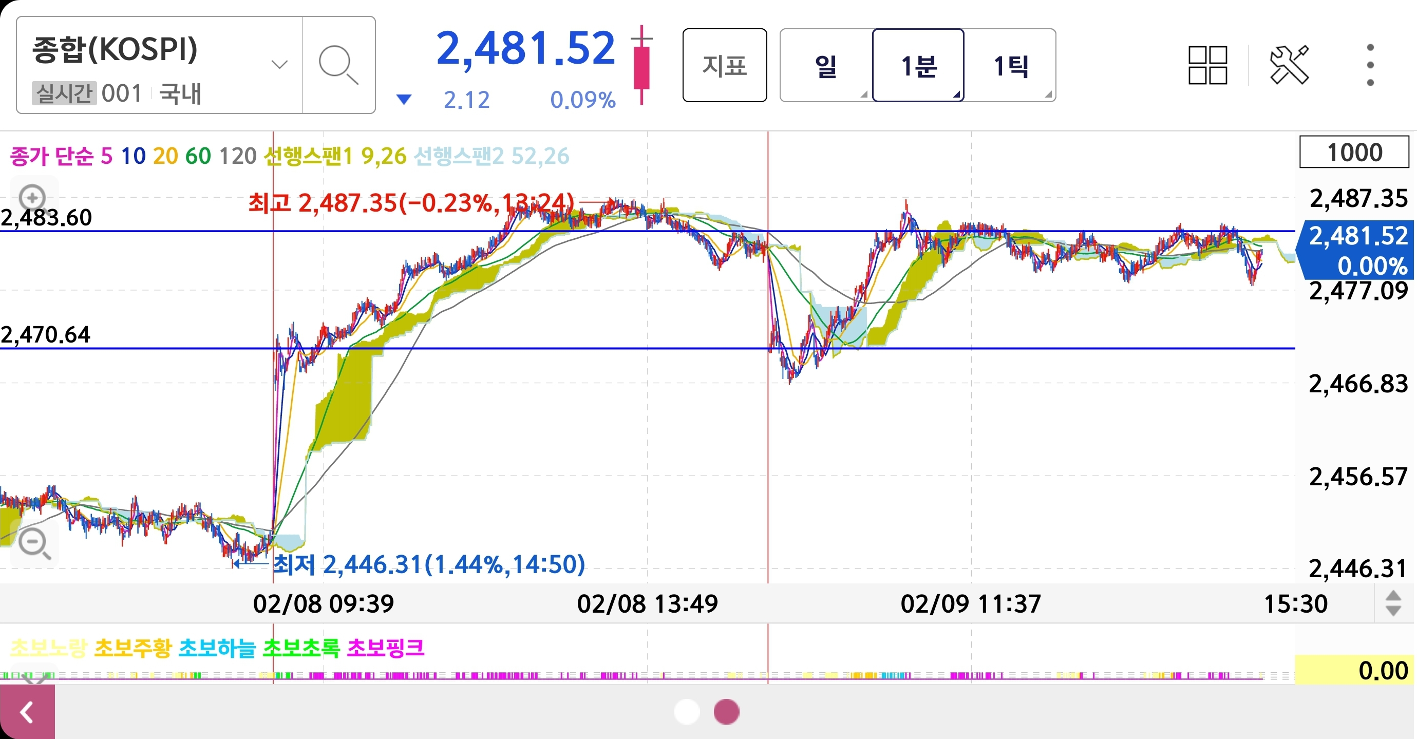Open the chart tools settings icon

(1289, 65)
